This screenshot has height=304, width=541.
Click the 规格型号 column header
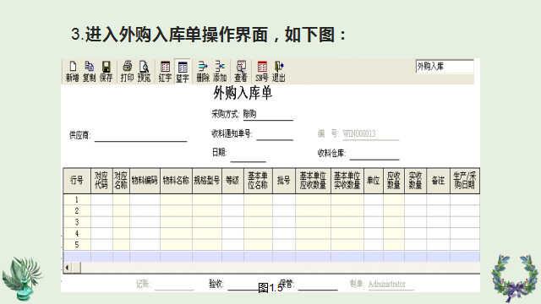pyautogui.click(x=207, y=181)
